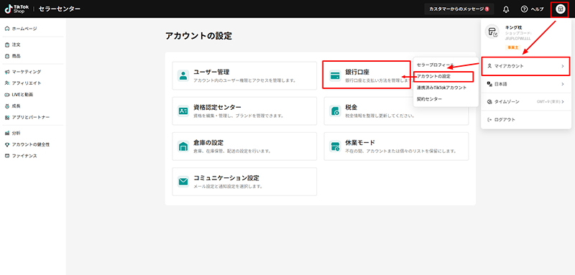Expand the 日本語 language chevron
Viewport: 575px width, 275px height.
coord(563,84)
